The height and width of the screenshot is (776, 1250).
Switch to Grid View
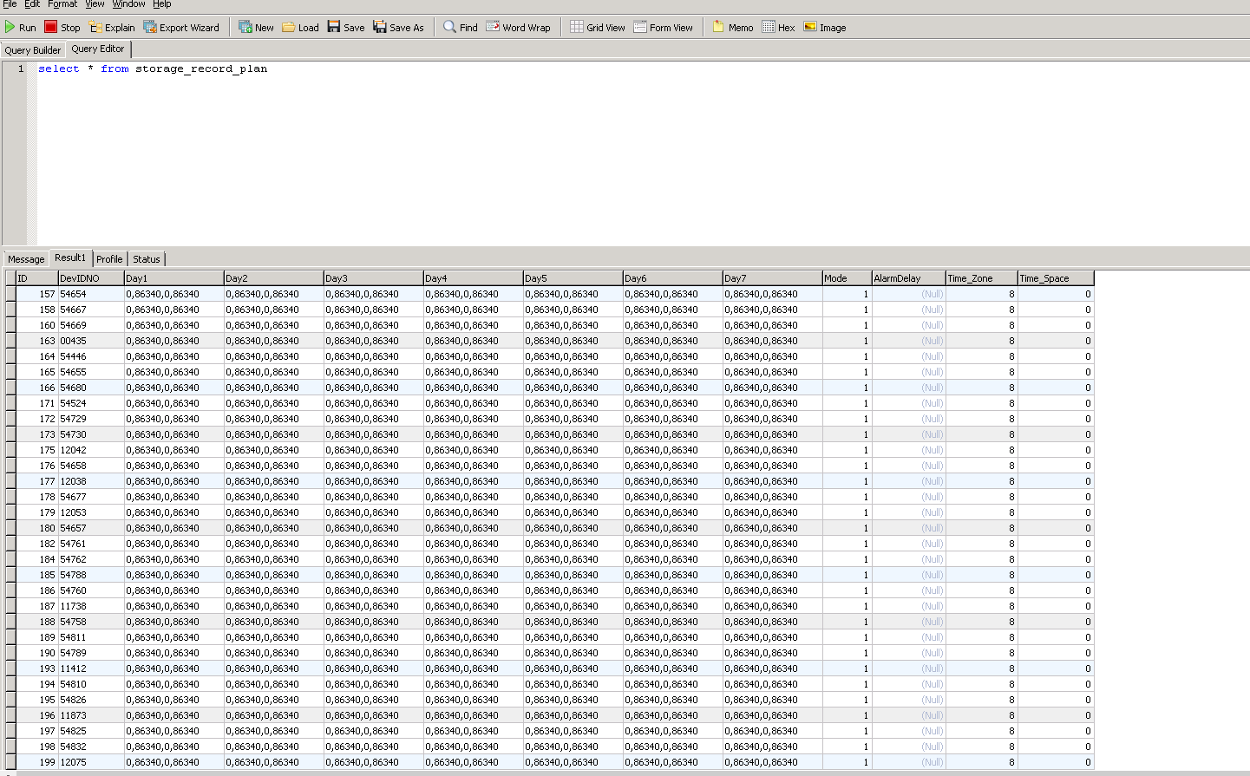coord(598,27)
